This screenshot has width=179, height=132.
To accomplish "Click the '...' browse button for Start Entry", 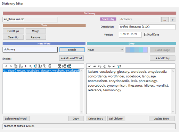I will (165, 20).
